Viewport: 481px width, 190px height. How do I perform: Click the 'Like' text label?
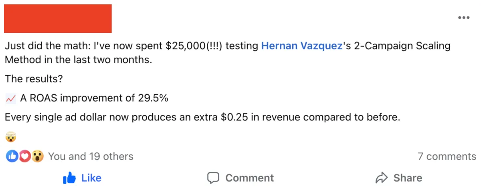[x=91, y=178]
